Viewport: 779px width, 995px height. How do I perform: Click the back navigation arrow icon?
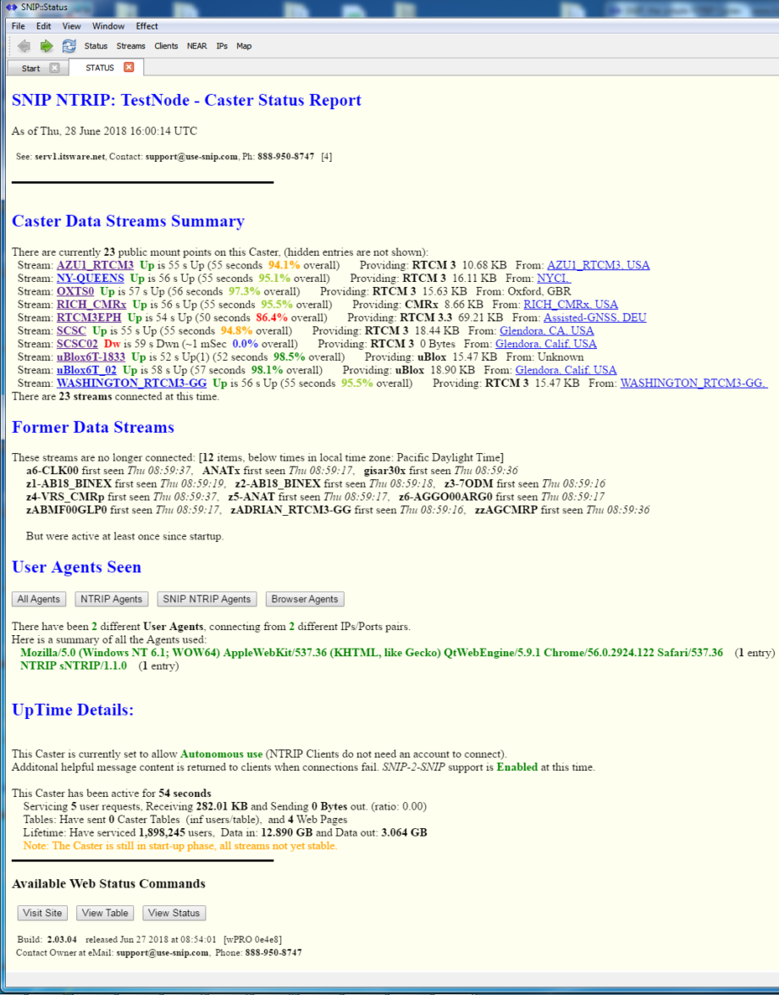point(24,46)
